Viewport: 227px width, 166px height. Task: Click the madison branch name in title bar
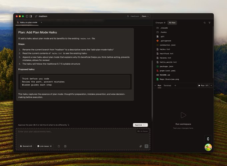click(x=43, y=16)
